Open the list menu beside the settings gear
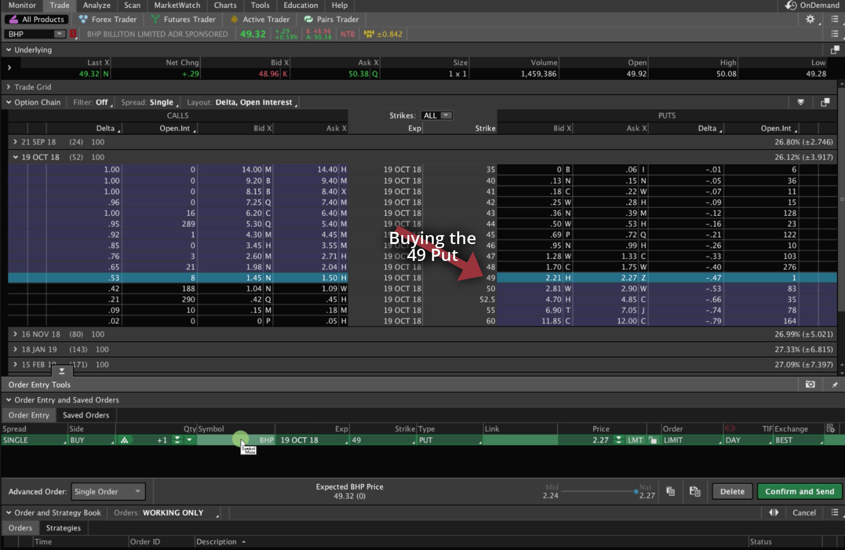845x550 pixels. (x=834, y=19)
